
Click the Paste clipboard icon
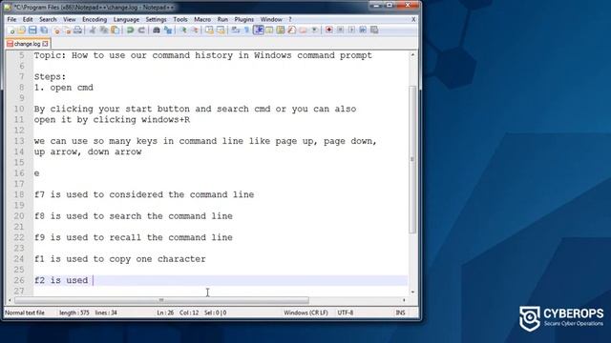tap(116, 30)
